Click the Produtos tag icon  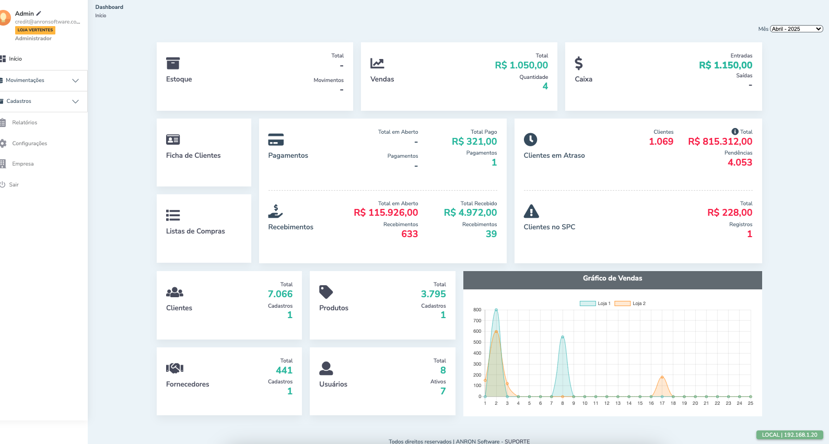click(325, 292)
